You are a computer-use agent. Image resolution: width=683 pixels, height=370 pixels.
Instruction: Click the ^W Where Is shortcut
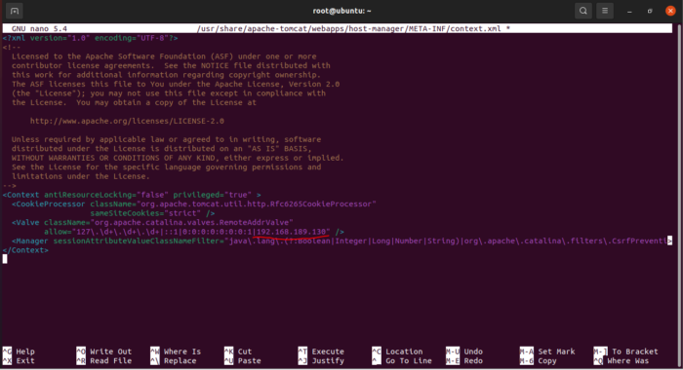(x=176, y=351)
